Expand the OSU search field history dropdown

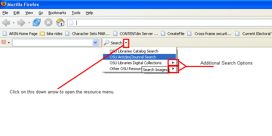point(95,43)
